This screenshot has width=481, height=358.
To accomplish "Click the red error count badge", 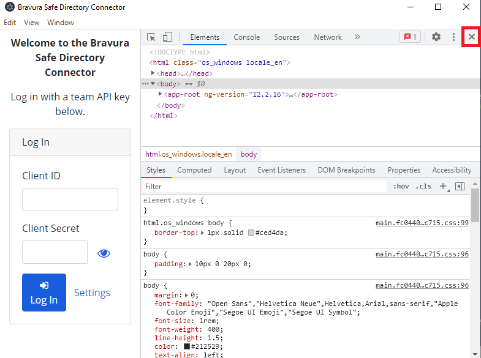I will [410, 37].
